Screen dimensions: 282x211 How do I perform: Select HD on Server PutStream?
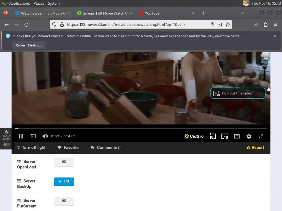click(x=64, y=201)
